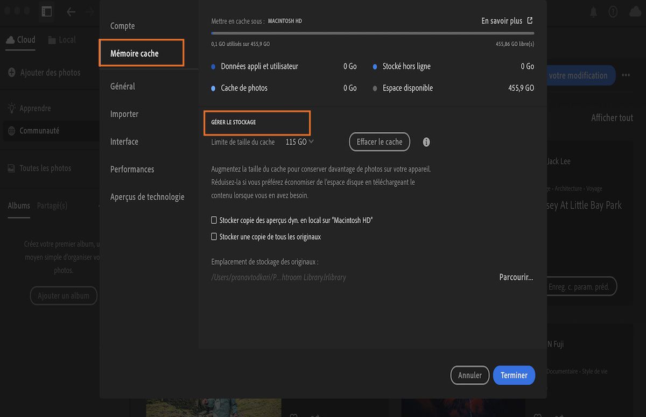Click the Effacer le cache button
Image resolution: width=646 pixels, height=417 pixels.
[x=379, y=142]
